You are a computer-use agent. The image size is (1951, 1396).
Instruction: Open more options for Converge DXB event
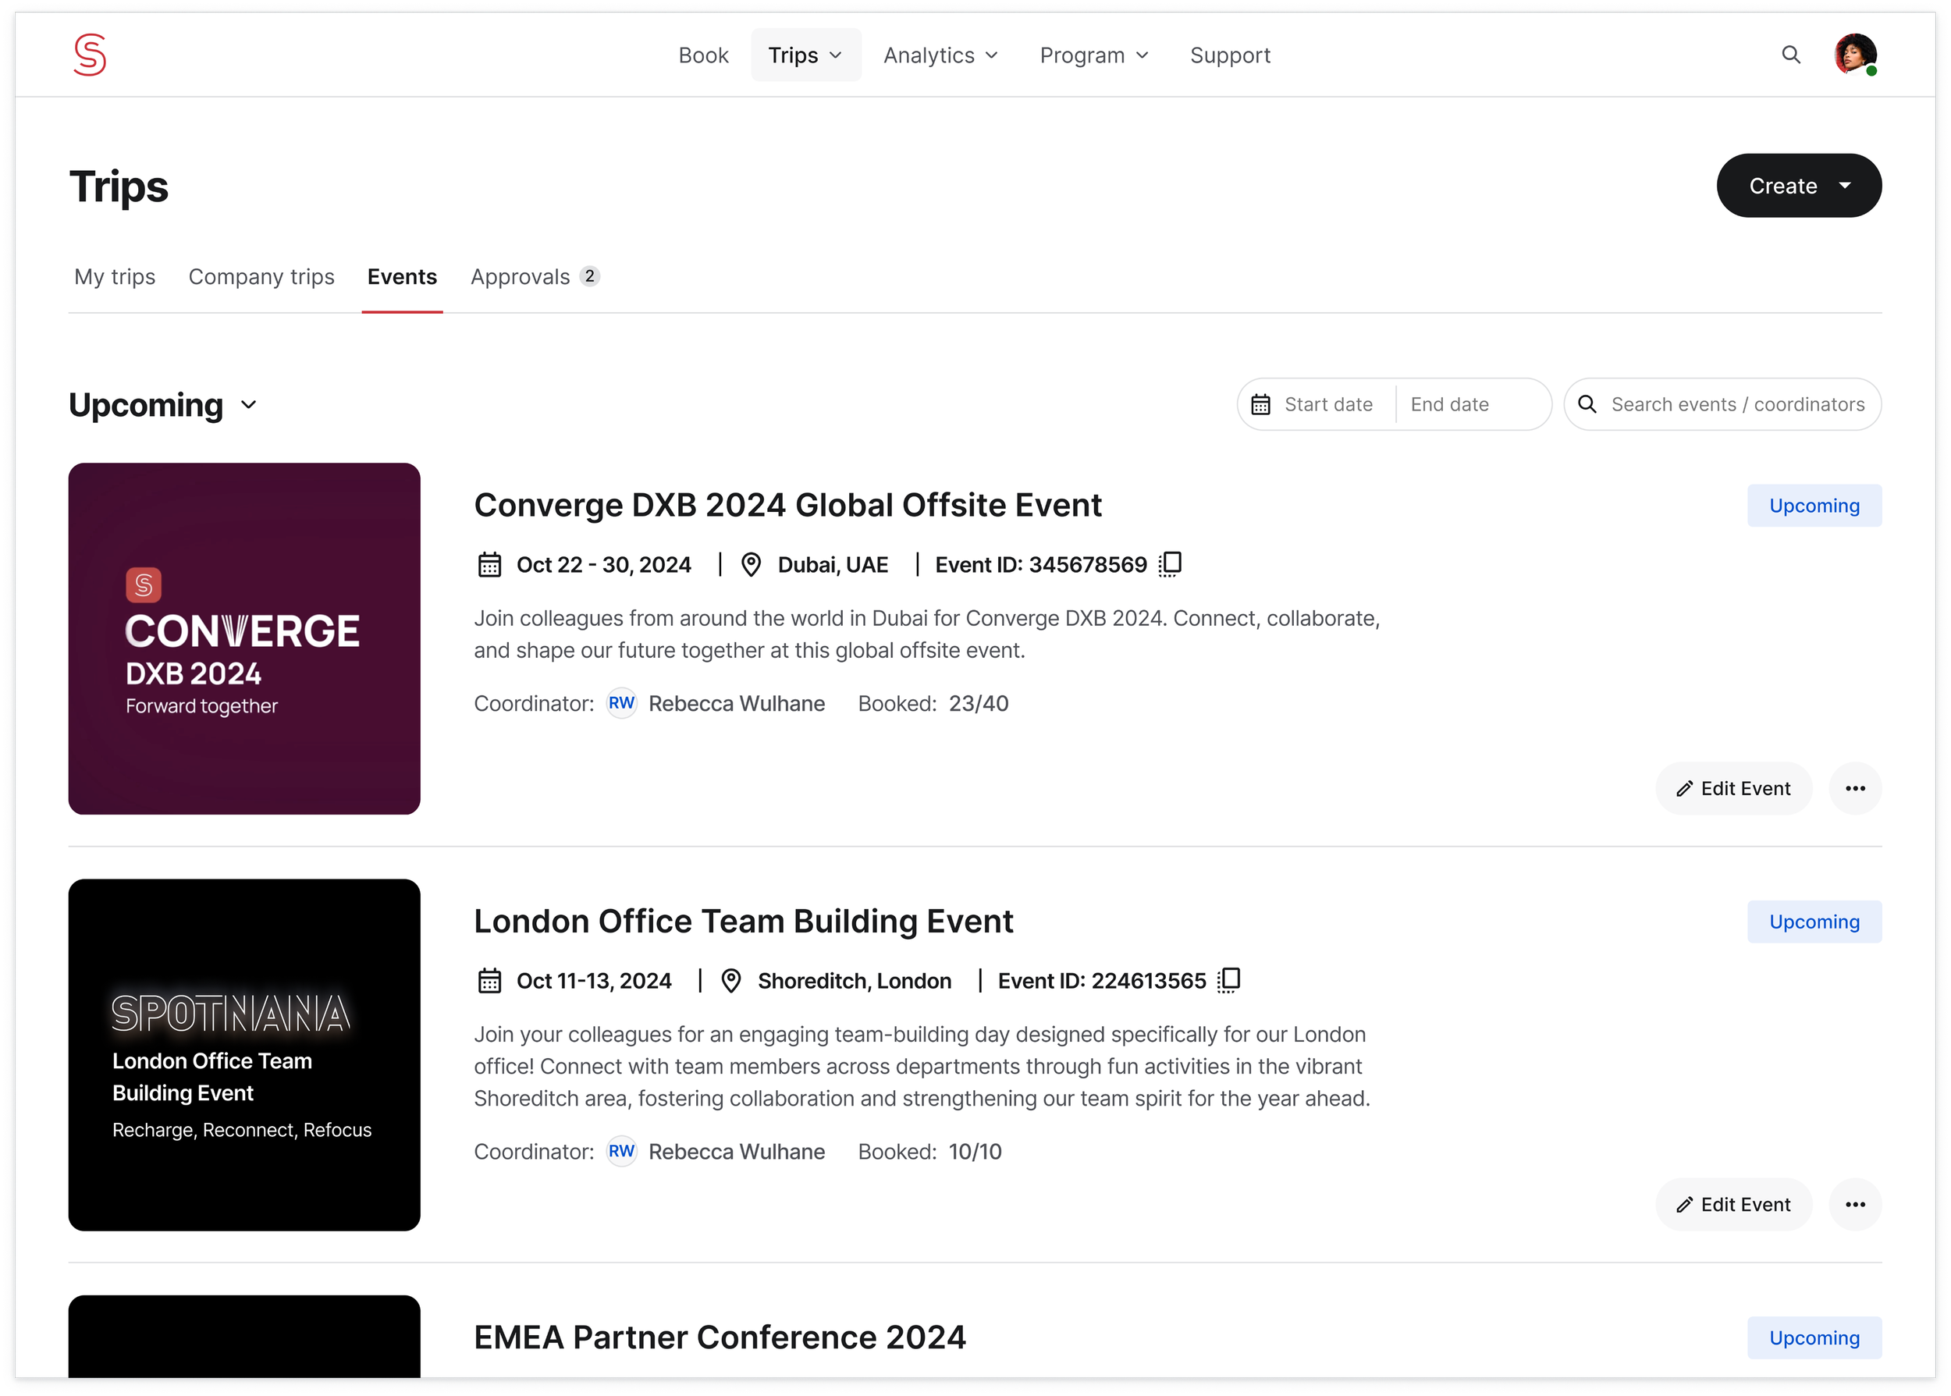[x=1855, y=788]
